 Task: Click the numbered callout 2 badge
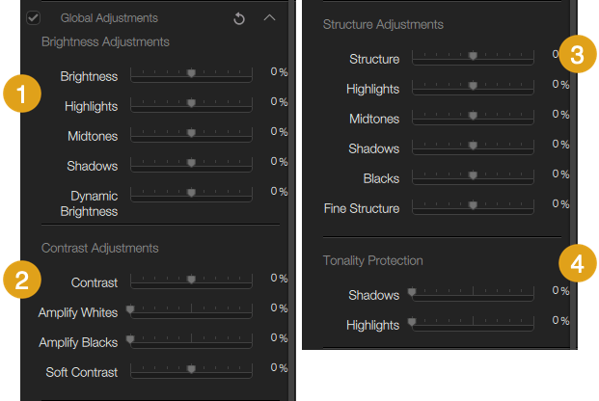pos(22,280)
